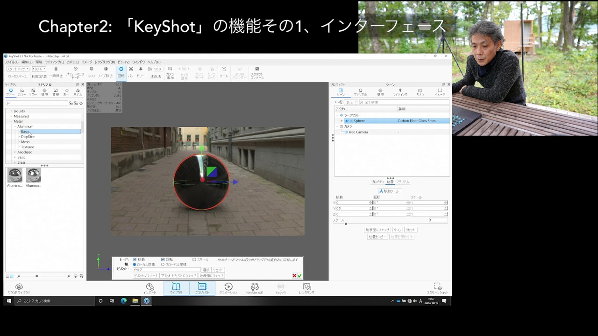Click the Windows Start button
598x336 pixels.
[8, 301]
